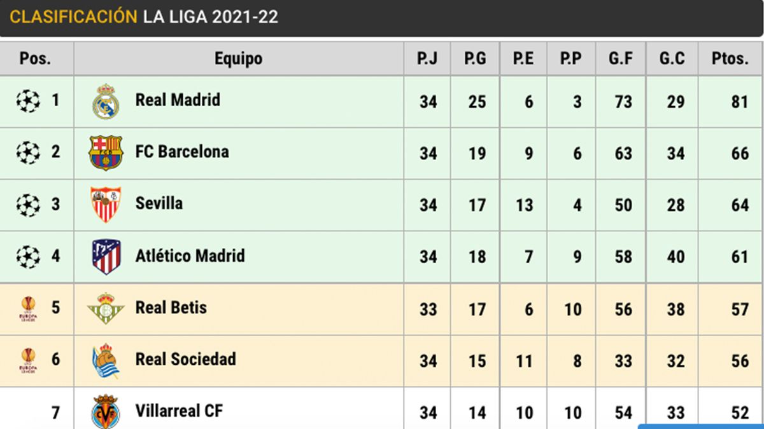Click Champions League icon beside position 1

point(28,101)
